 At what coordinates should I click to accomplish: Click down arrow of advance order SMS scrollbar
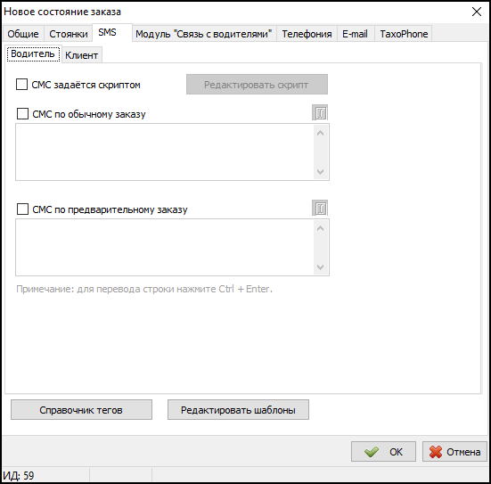320,267
